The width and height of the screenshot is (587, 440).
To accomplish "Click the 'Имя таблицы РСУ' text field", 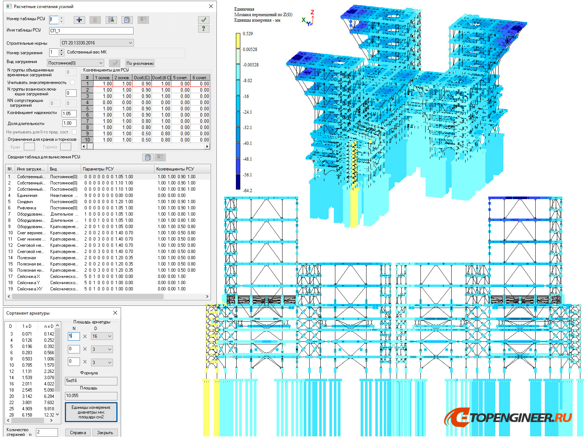I will 91,31.
